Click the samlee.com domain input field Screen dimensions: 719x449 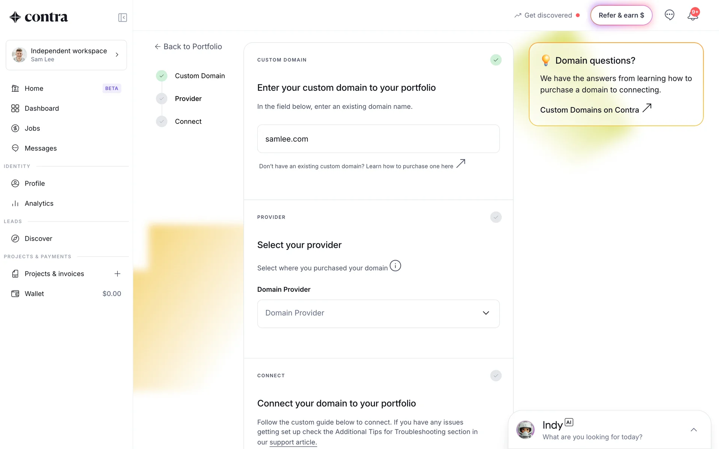pyautogui.click(x=378, y=139)
